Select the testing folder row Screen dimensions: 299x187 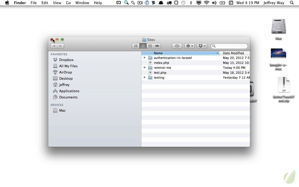196,78
